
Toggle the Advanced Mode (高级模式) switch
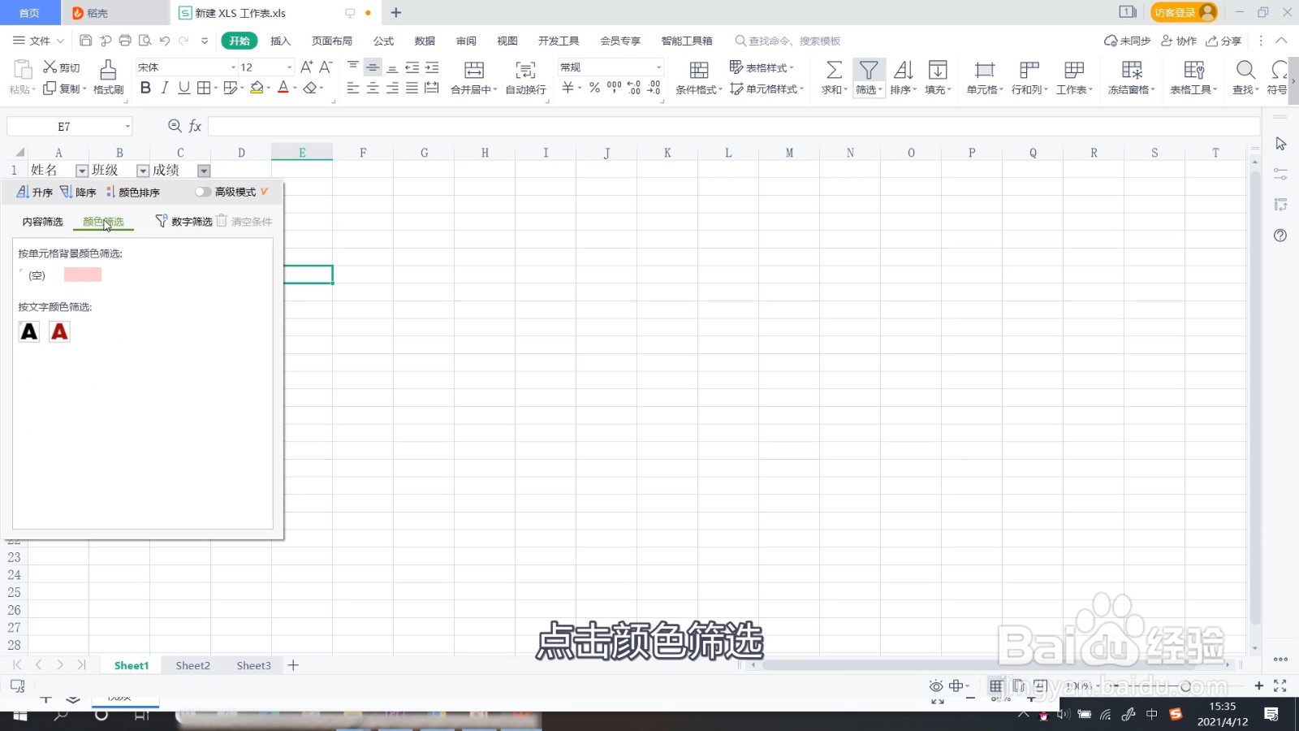(202, 192)
